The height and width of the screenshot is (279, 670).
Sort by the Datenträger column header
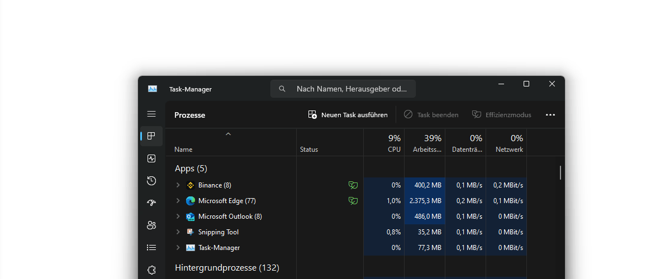coord(465,142)
